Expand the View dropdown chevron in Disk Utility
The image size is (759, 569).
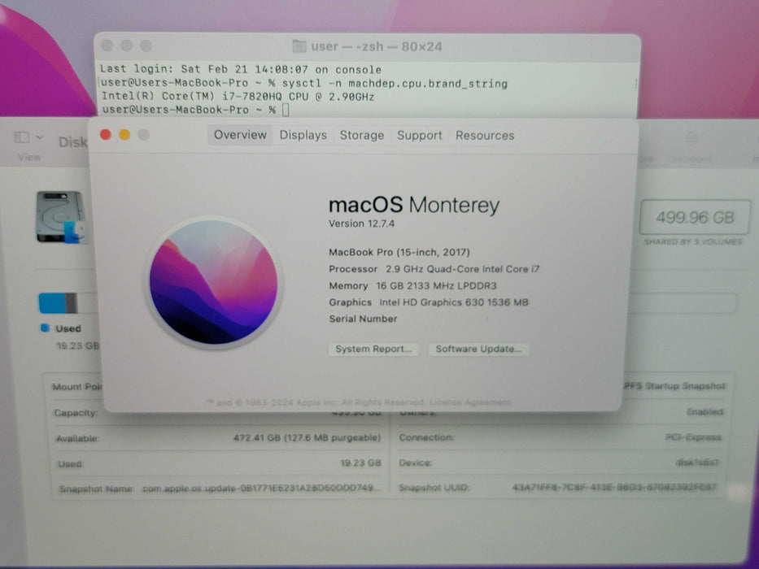(39, 137)
